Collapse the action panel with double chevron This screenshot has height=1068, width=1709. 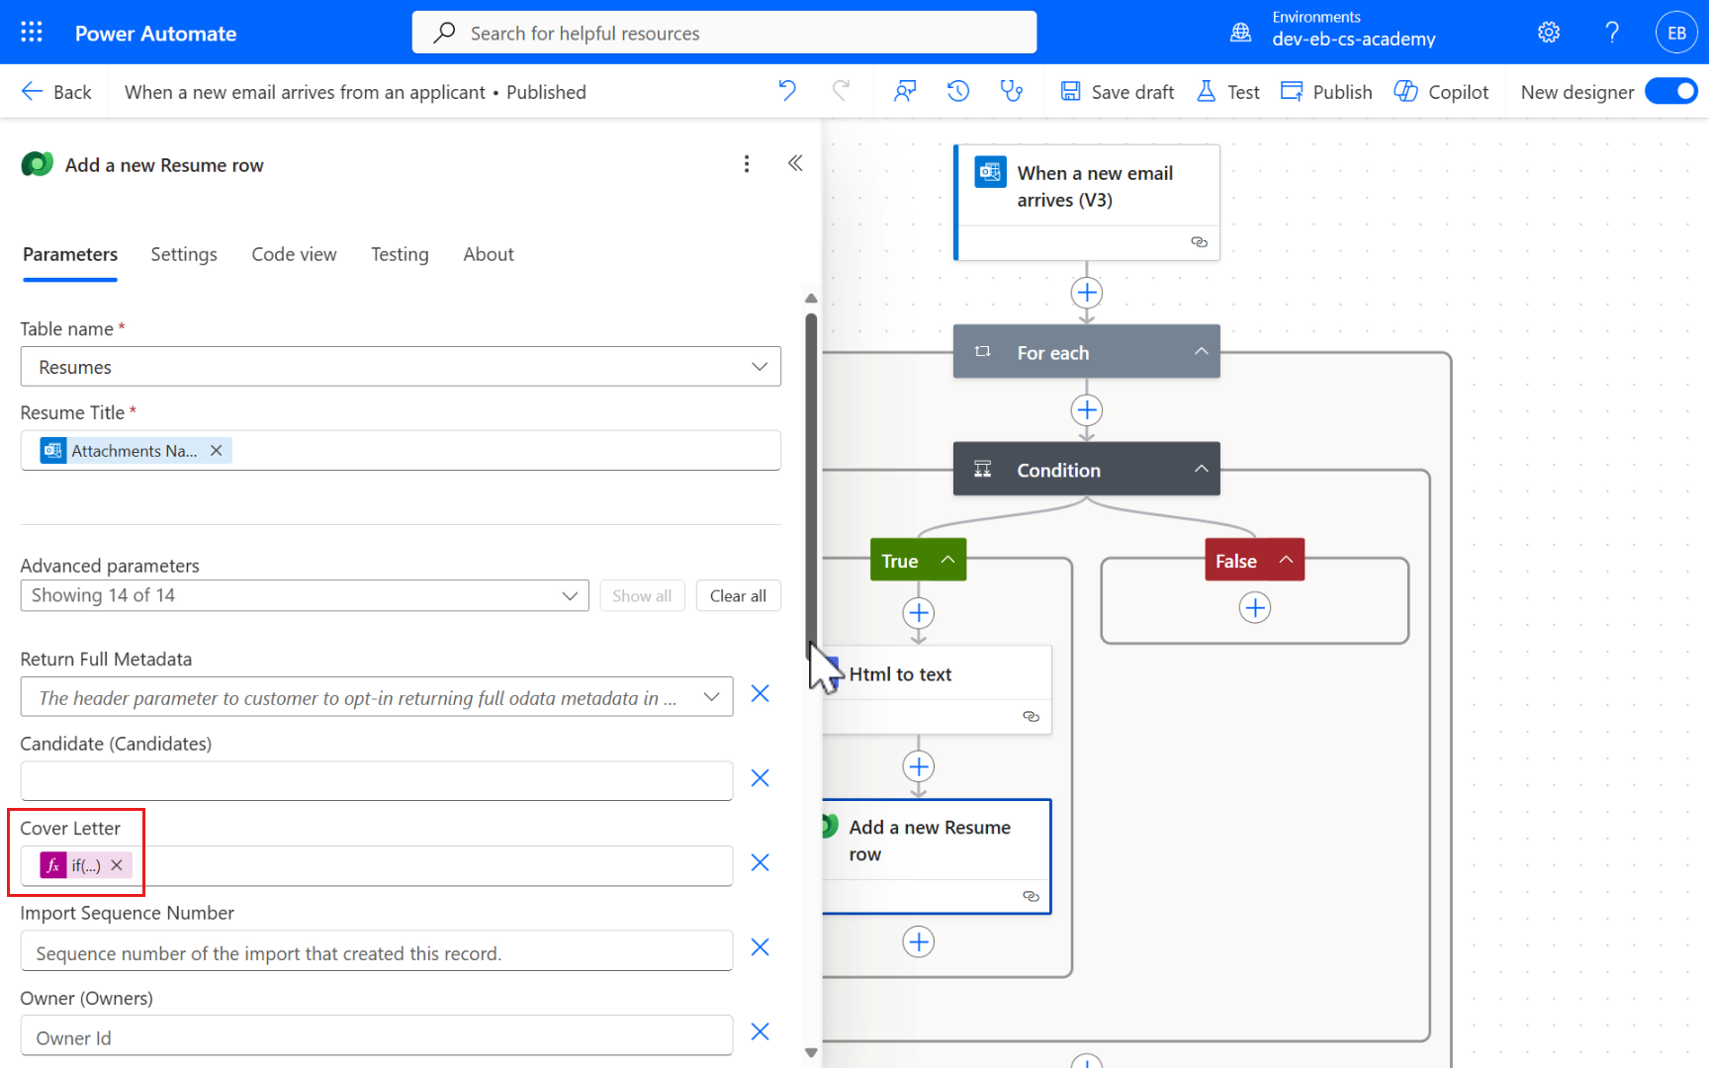coord(795,163)
